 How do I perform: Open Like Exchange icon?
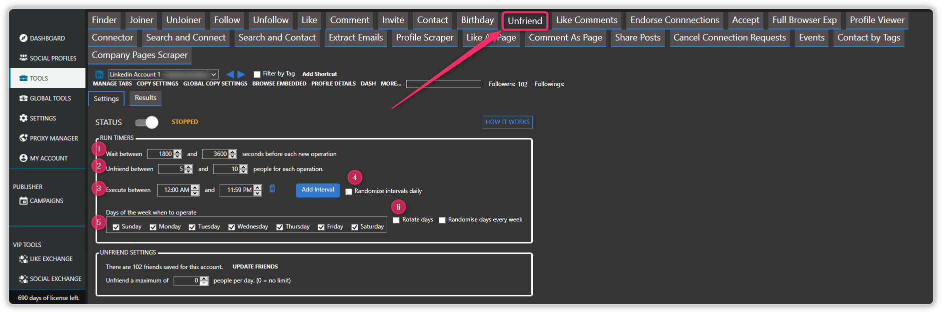point(24,258)
